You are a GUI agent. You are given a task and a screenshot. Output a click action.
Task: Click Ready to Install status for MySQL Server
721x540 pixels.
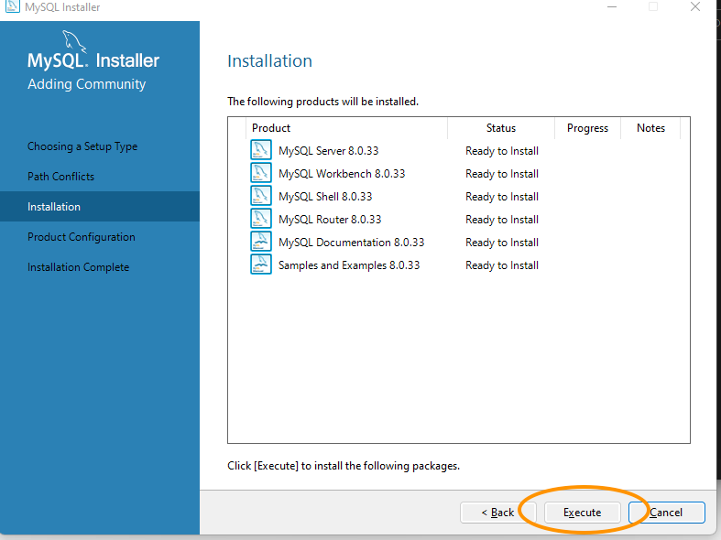pos(502,151)
